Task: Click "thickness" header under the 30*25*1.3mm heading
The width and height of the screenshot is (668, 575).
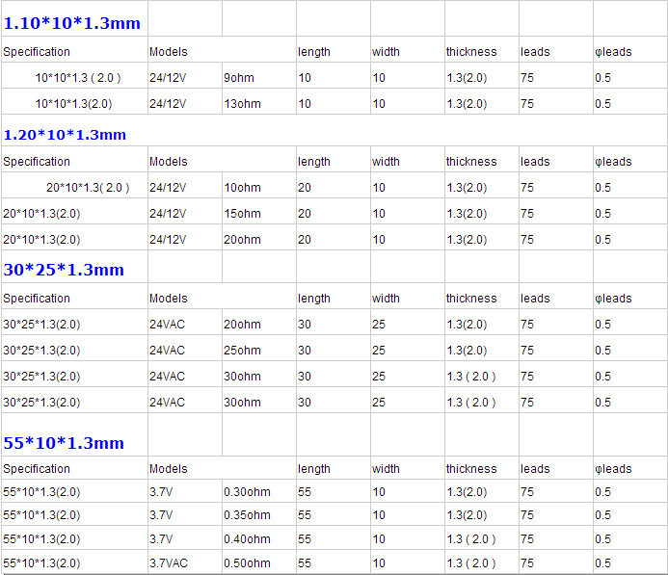Action: [x=471, y=299]
